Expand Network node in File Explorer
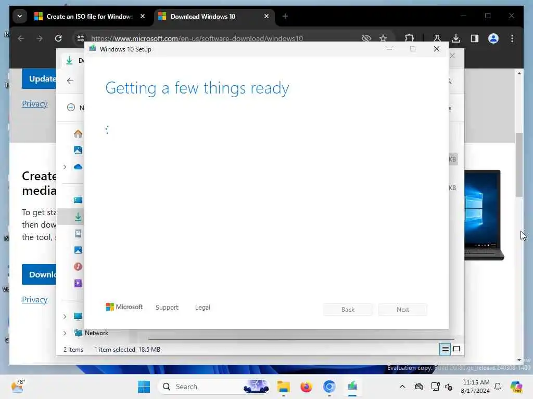The image size is (533, 399). (65, 333)
